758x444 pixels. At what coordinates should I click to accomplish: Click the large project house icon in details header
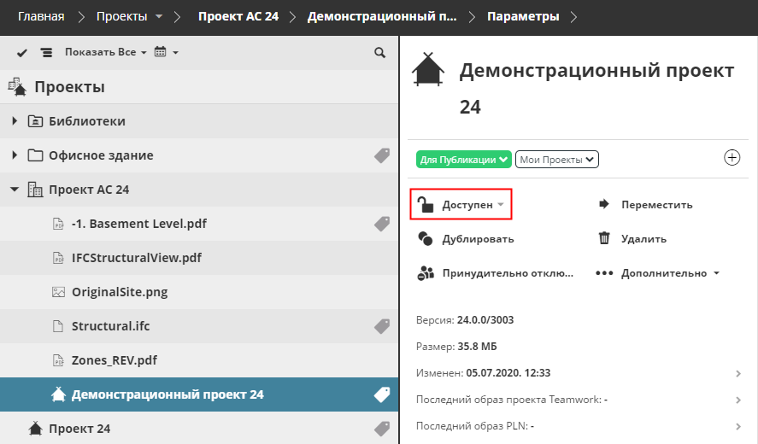pyautogui.click(x=428, y=69)
